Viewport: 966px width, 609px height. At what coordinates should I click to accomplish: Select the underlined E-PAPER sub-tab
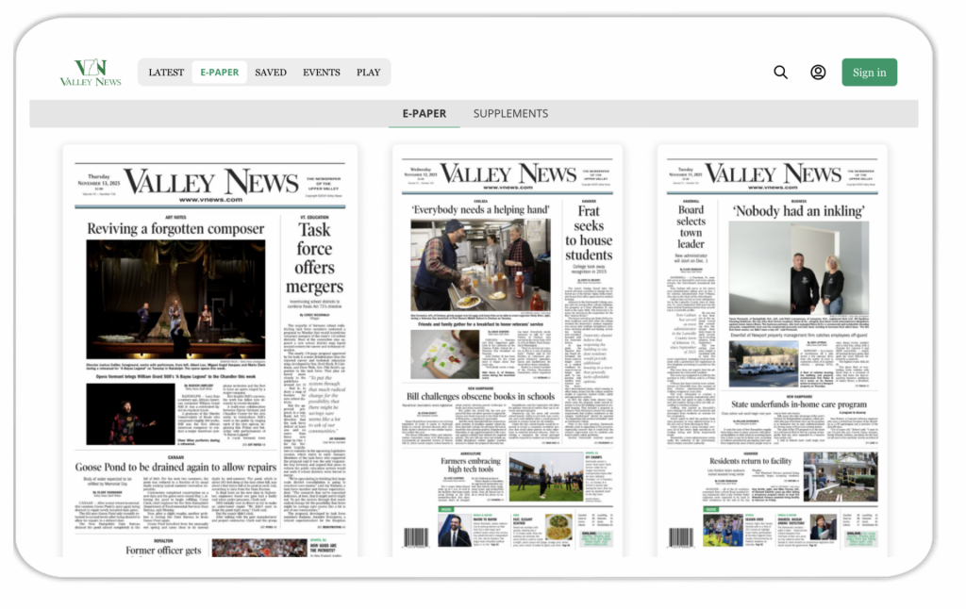pyautogui.click(x=425, y=113)
